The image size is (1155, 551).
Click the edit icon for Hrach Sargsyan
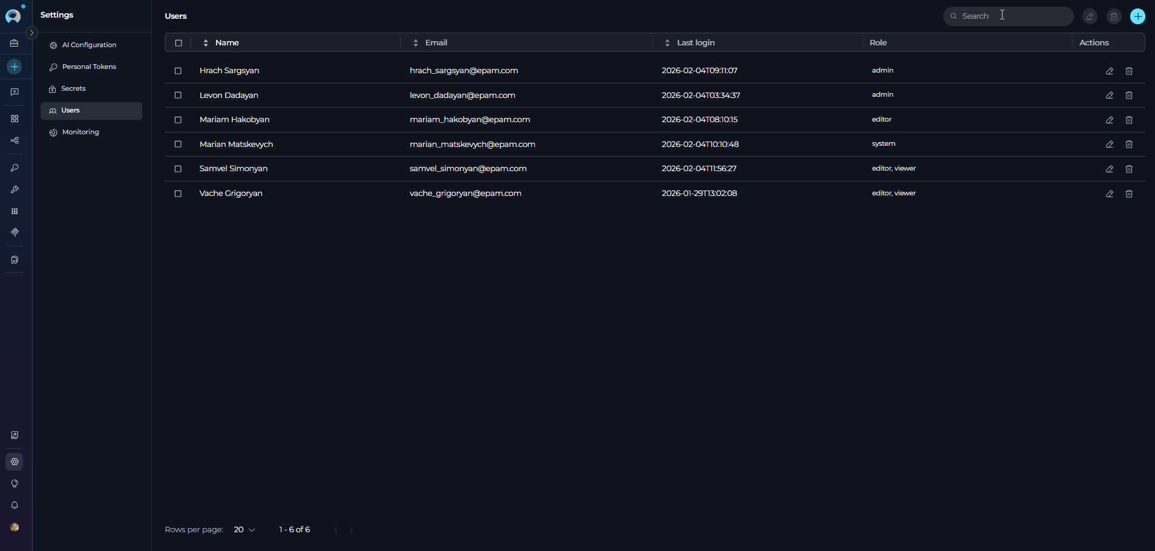click(x=1109, y=71)
